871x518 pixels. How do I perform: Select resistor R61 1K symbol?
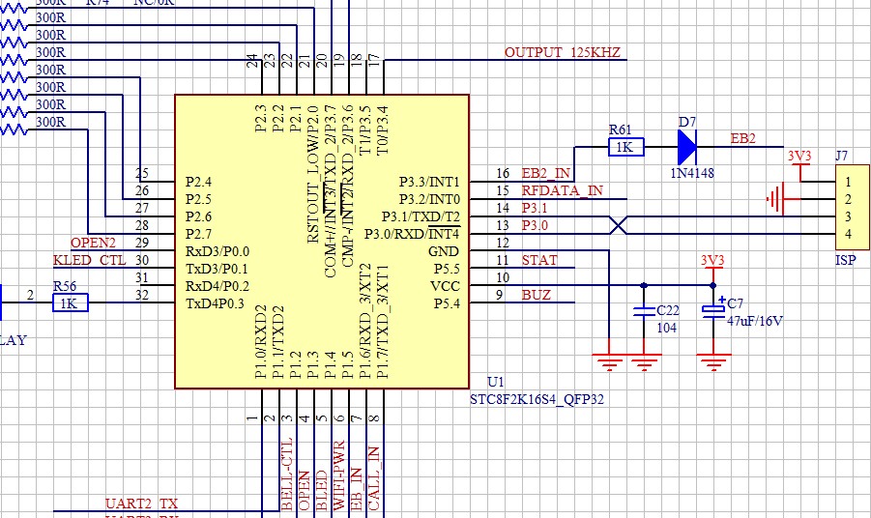(626, 147)
